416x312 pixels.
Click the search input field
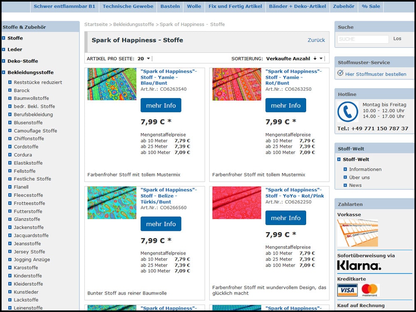coord(363,39)
